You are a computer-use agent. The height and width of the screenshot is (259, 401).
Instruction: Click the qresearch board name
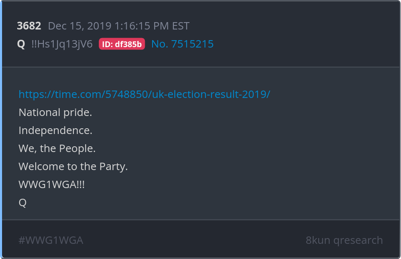coord(358,240)
